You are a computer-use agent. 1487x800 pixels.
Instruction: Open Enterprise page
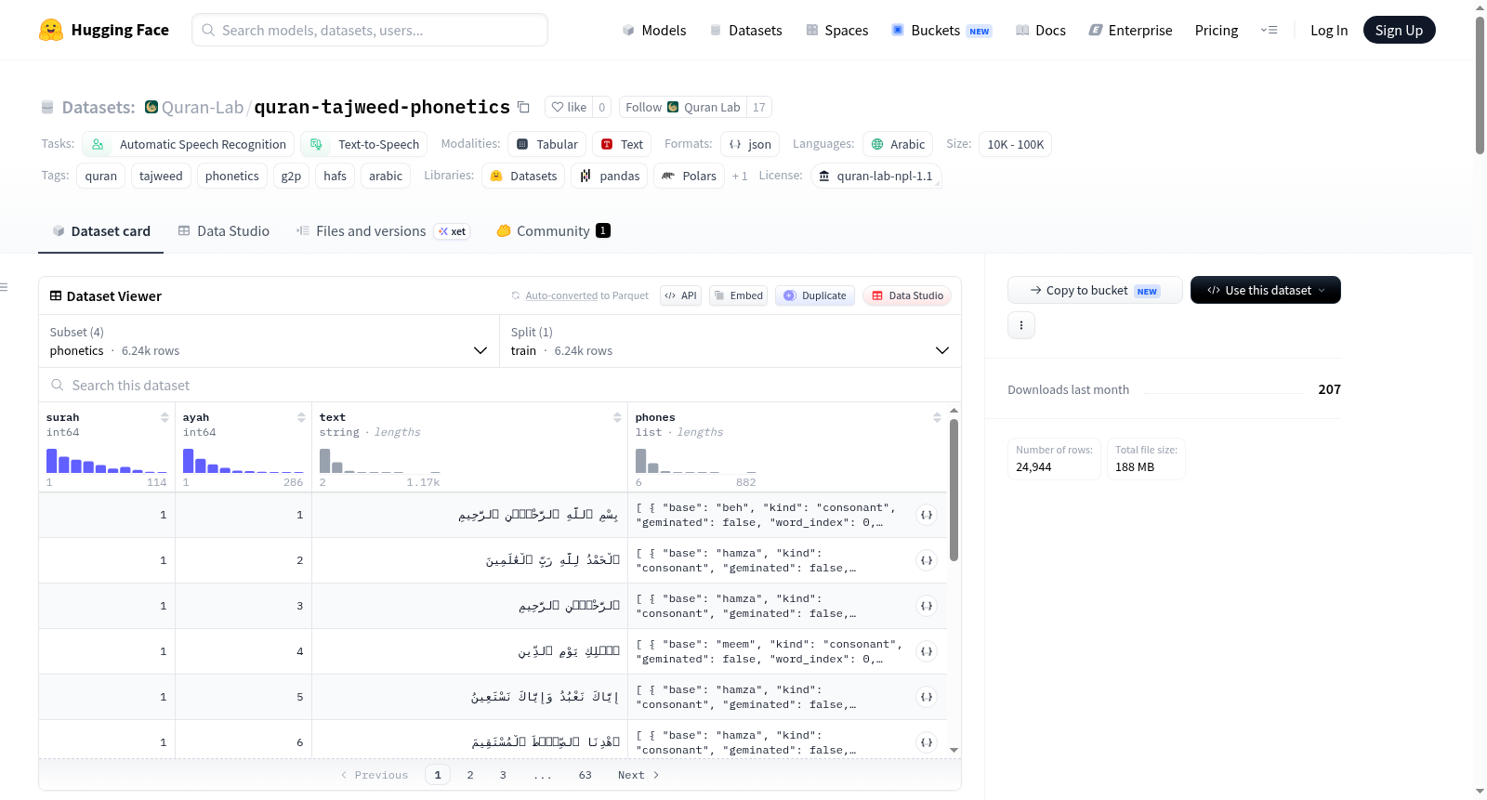click(1130, 30)
